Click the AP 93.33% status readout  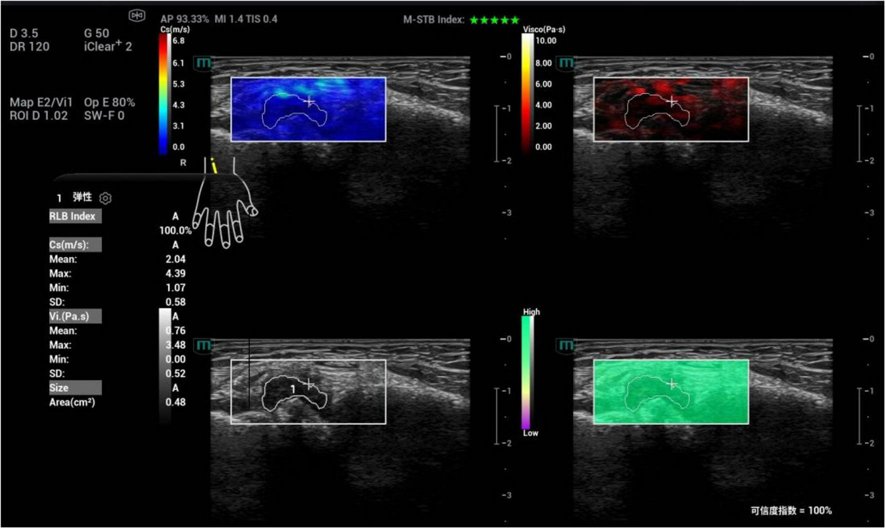click(x=185, y=20)
